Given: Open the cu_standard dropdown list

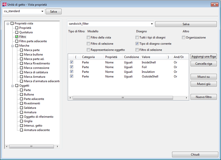Looking at the screenshot, I should pyautogui.click(x=42, y=11).
